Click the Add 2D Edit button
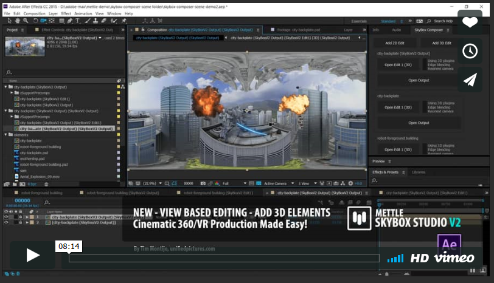Screen dimensions: 494x283 pos(394,43)
